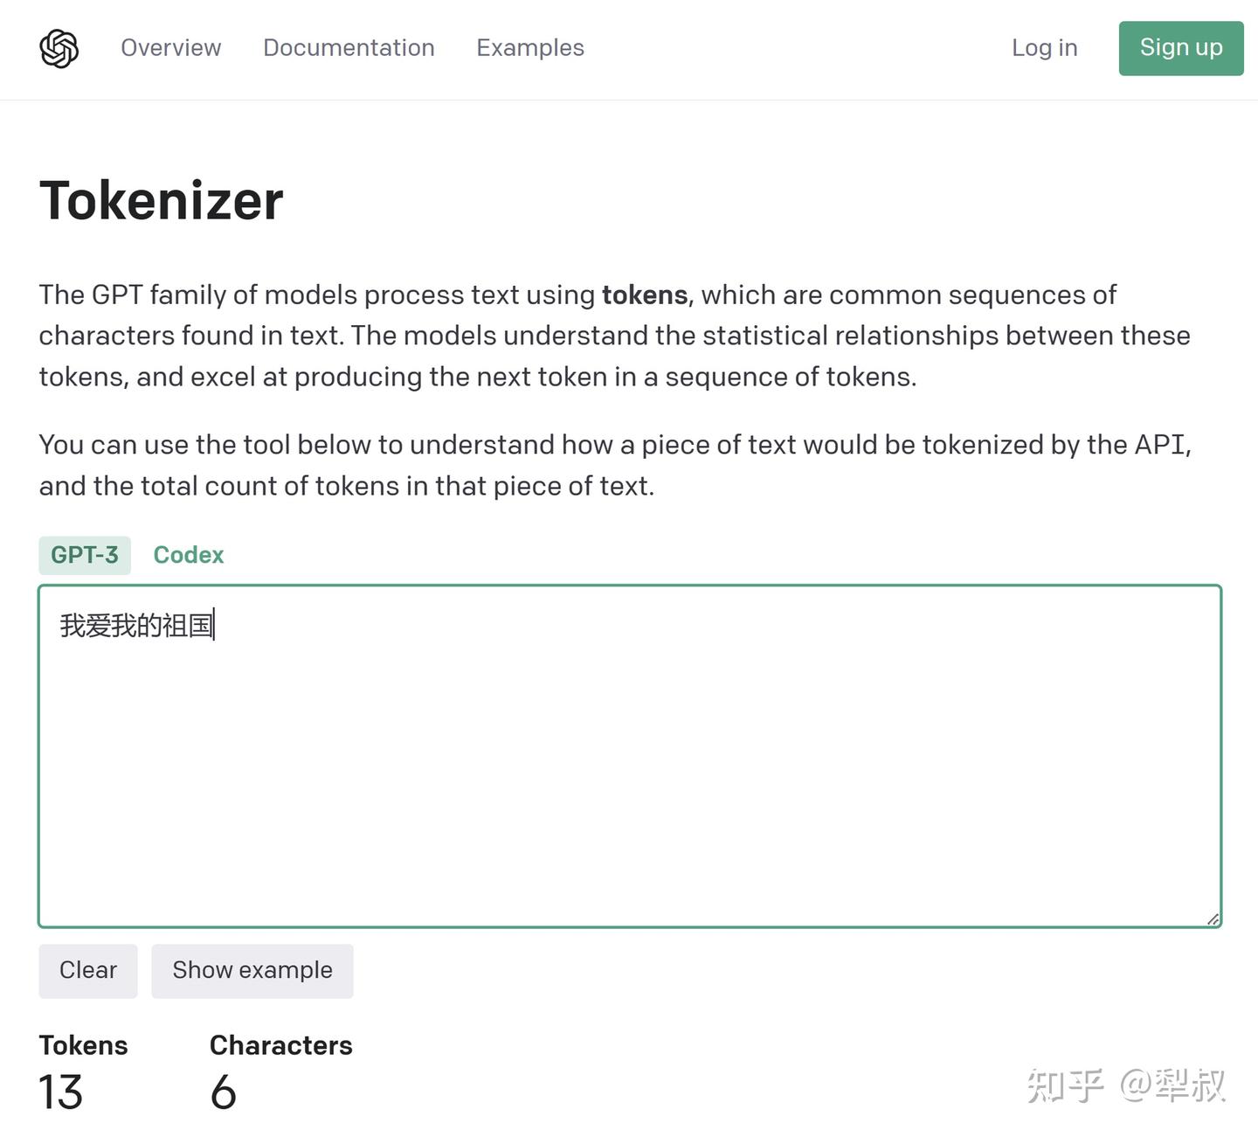Image resolution: width=1258 pixels, height=1137 pixels.
Task: Click the textarea resize handle corner
Action: 1213,919
